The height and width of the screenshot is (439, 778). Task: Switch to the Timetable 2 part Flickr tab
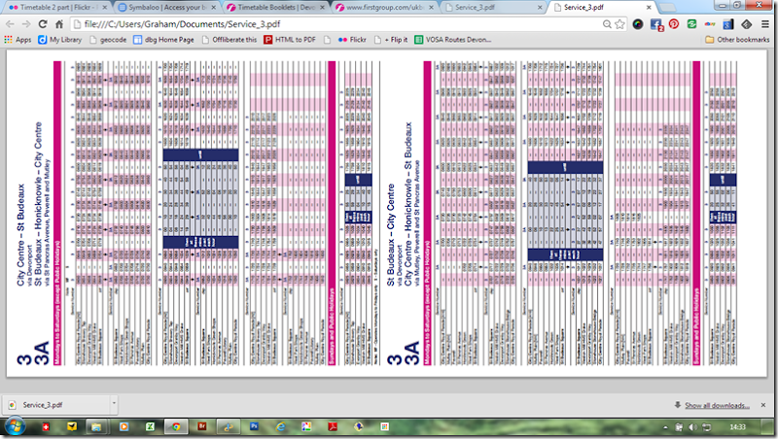[x=57, y=8]
